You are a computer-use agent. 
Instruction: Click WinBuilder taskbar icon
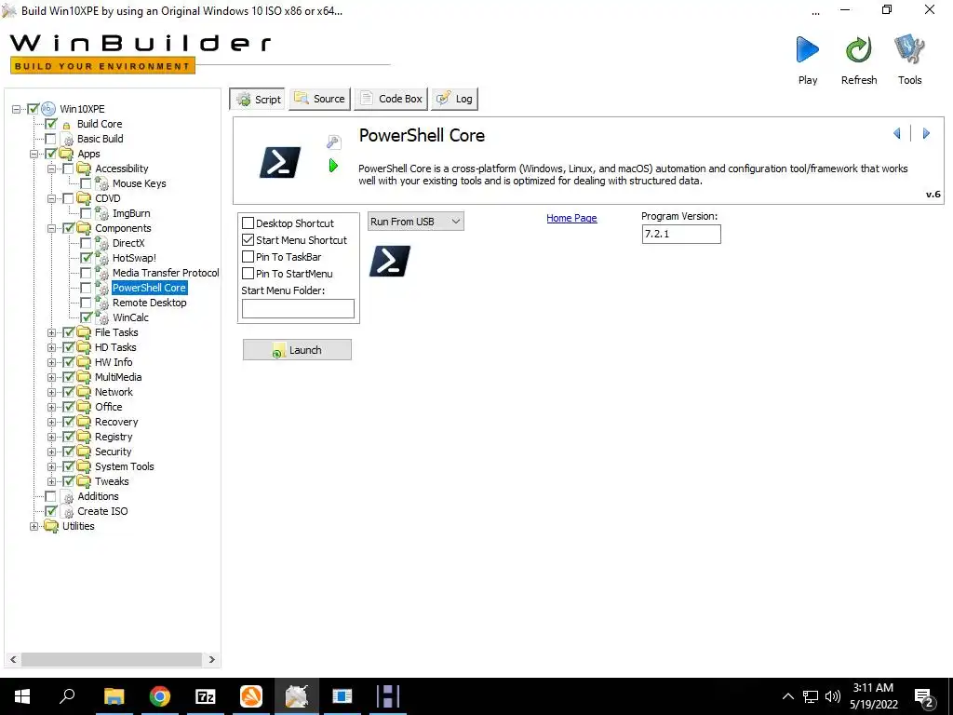pos(297,696)
